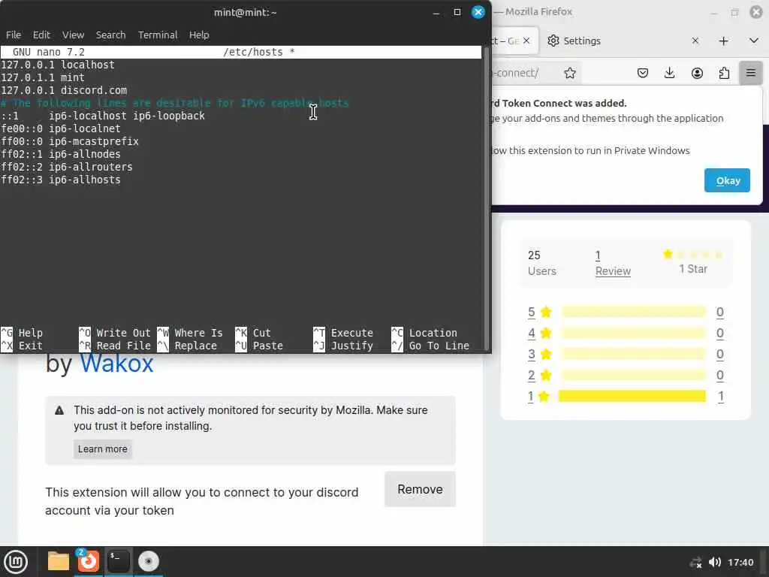Filter reviews by 3 stars row
This screenshot has height=577, width=769.
click(x=626, y=355)
